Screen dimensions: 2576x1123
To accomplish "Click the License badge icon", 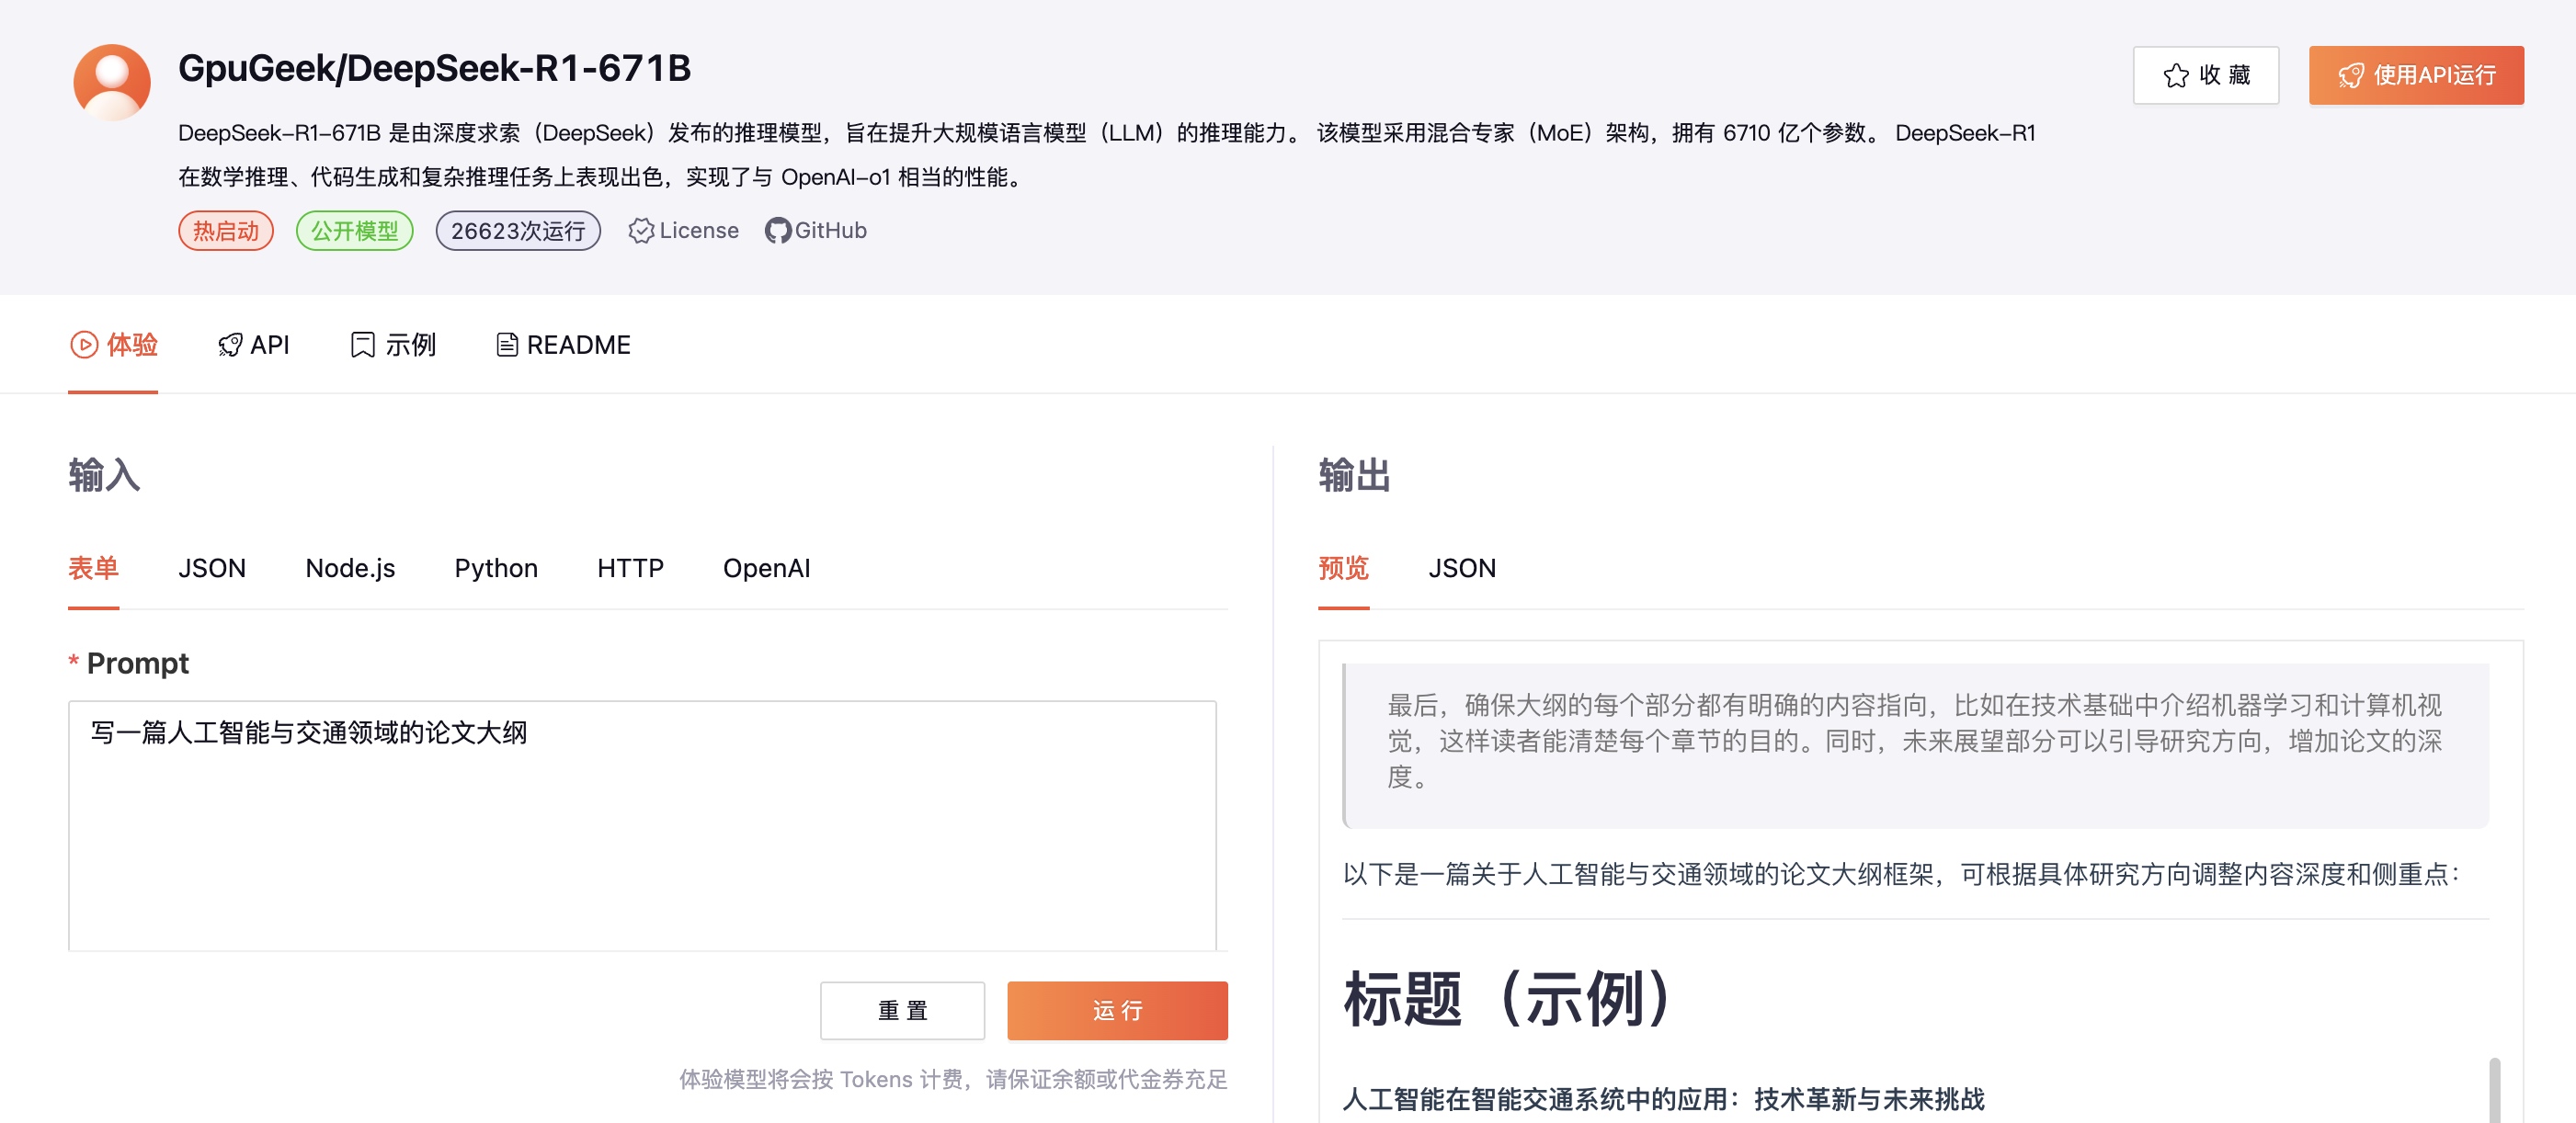I will [640, 231].
